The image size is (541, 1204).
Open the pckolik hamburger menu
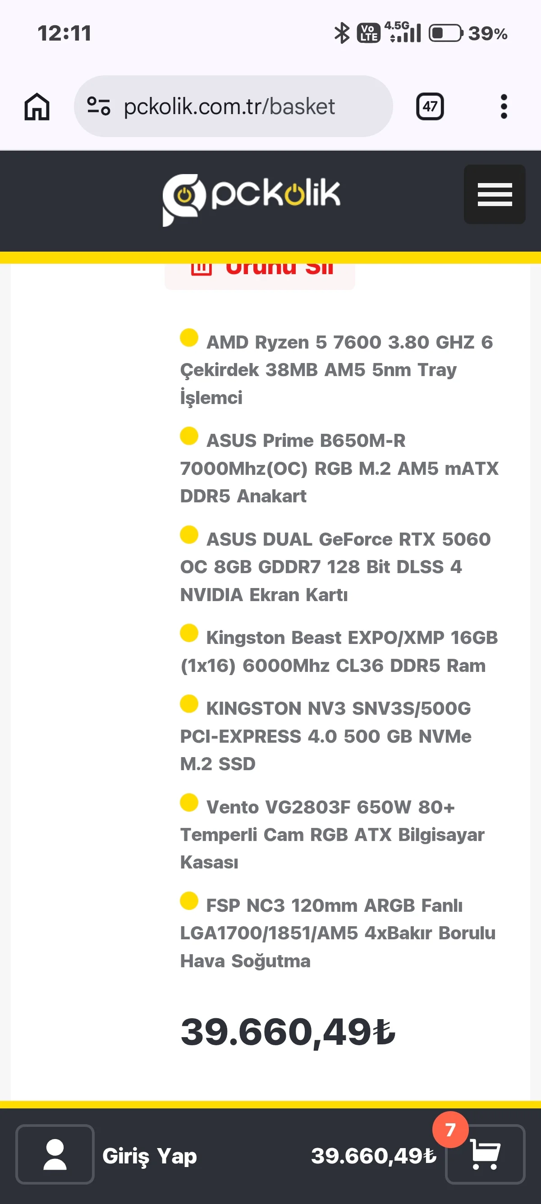tap(494, 194)
